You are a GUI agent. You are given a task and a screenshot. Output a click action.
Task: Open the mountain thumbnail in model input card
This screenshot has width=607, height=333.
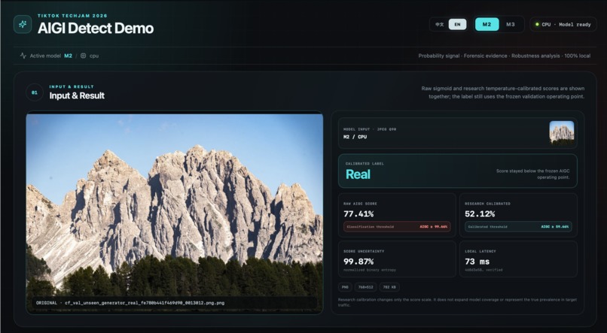tap(562, 132)
